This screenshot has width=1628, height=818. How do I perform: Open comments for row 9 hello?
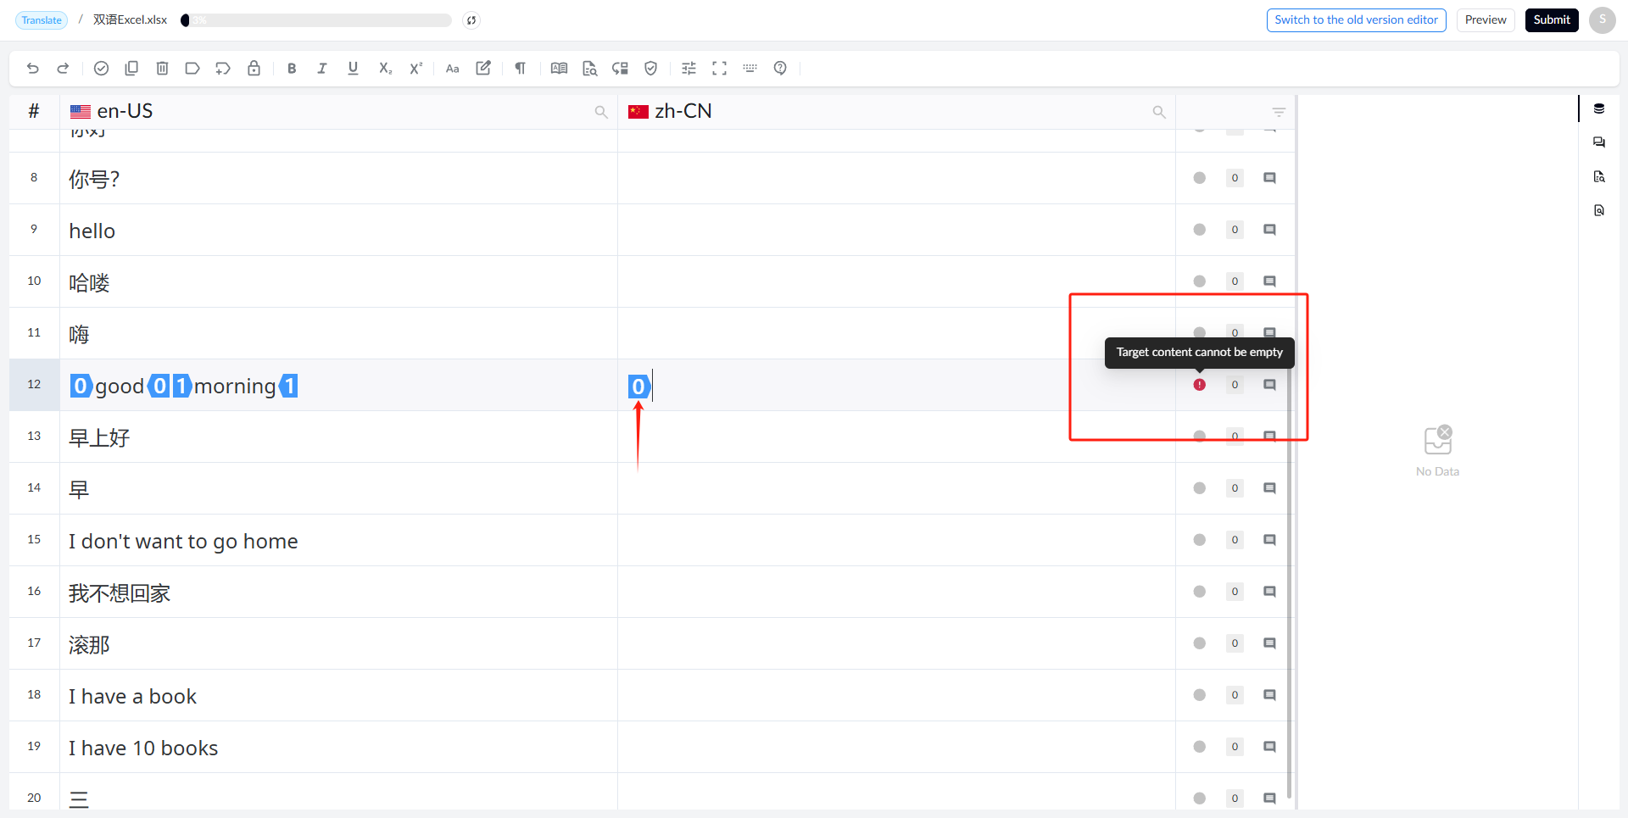(1269, 230)
